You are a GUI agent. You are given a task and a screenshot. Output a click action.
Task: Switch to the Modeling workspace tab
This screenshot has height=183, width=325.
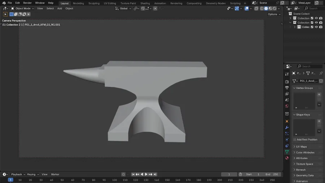pos(78,3)
